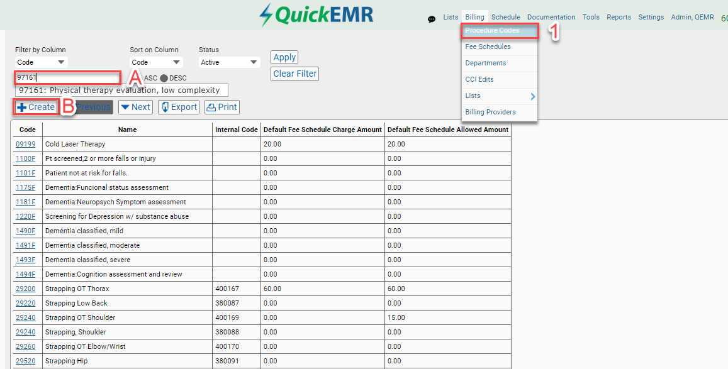Click Default Fee Schedule Allowed Amount header

pyautogui.click(x=448, y=129)
